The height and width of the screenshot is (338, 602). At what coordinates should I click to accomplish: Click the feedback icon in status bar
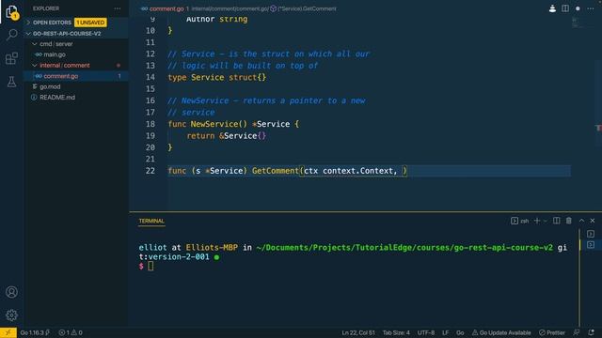[577, 332]
